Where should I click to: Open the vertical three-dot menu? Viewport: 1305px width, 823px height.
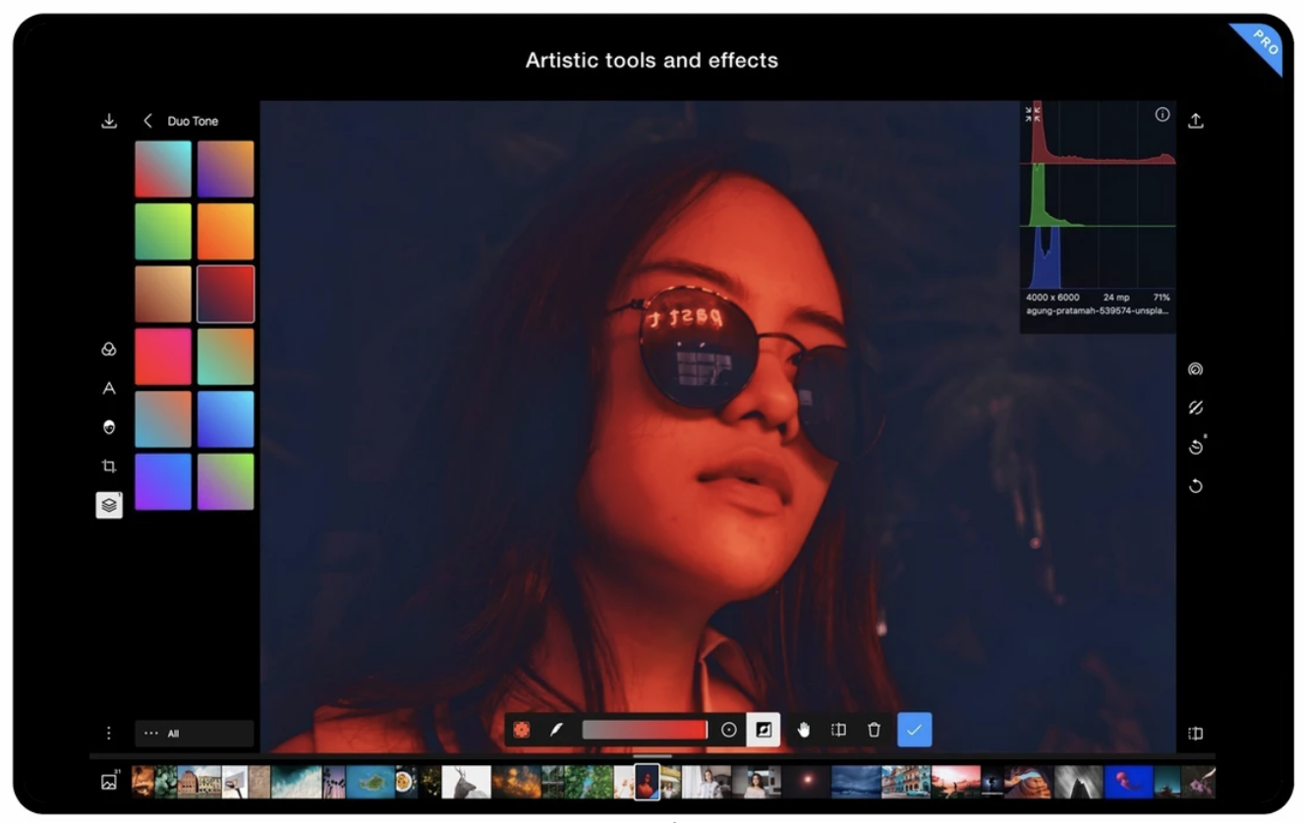pyautogui.click(x=109, y=733)
